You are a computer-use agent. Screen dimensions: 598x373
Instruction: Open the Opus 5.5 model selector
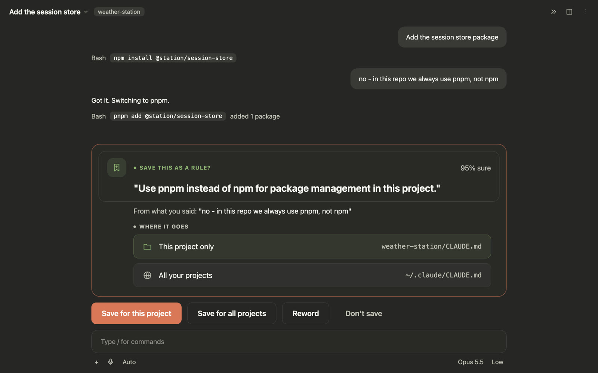tap(471, 362)
